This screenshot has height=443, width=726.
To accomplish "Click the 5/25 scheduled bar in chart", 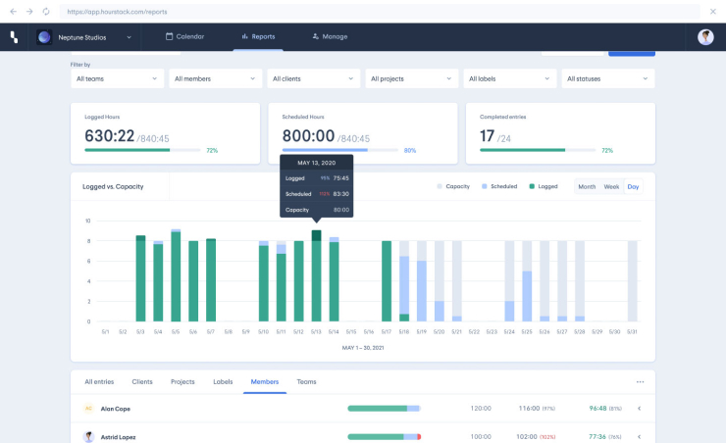I will point(527,296).
